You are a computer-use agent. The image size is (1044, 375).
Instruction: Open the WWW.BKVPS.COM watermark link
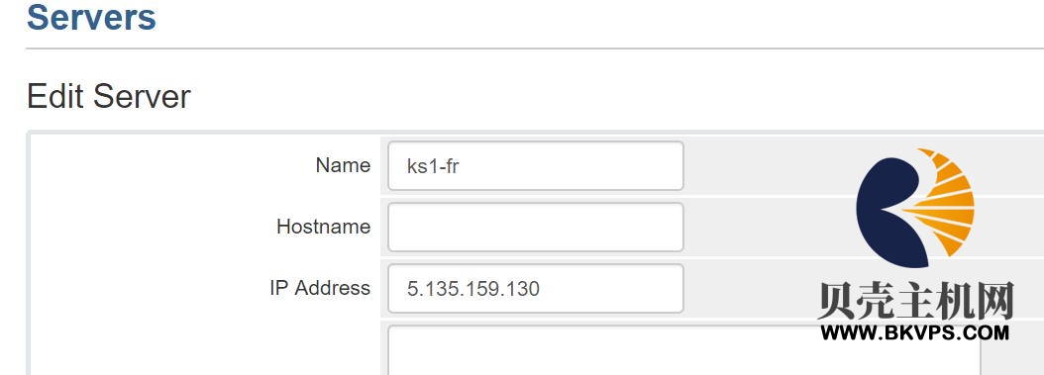coord(915,332)
